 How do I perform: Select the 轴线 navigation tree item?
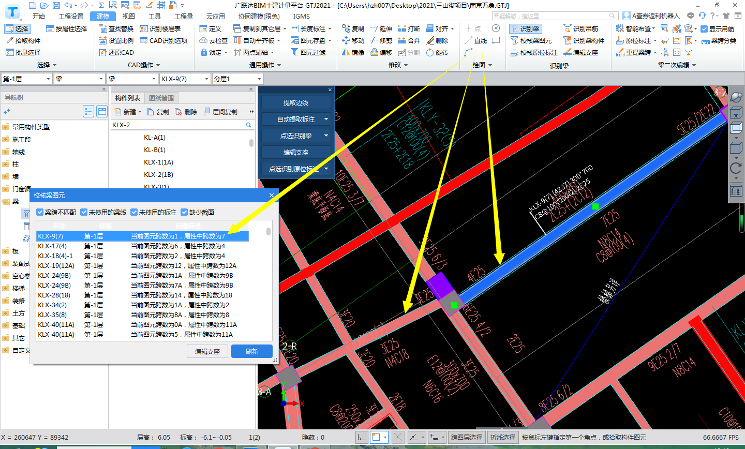(19, 152)
